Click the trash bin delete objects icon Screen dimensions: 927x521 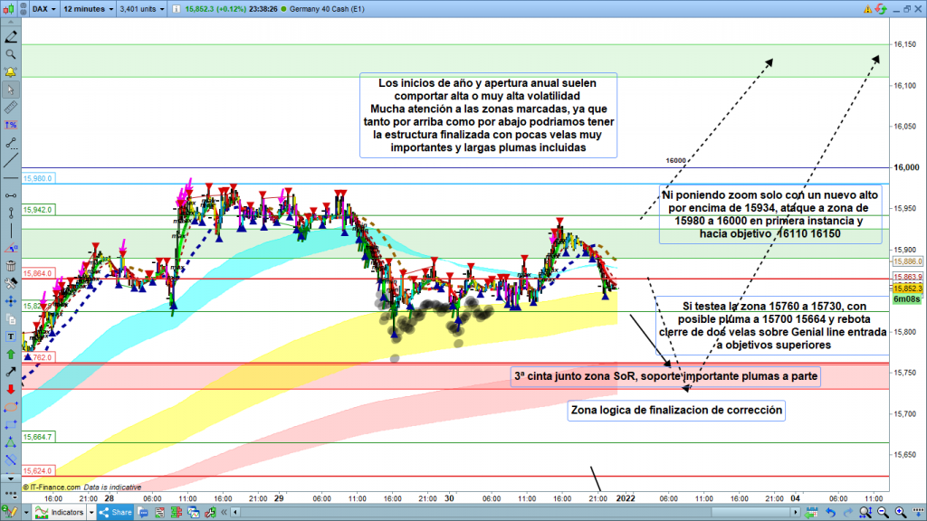point(11,267)
